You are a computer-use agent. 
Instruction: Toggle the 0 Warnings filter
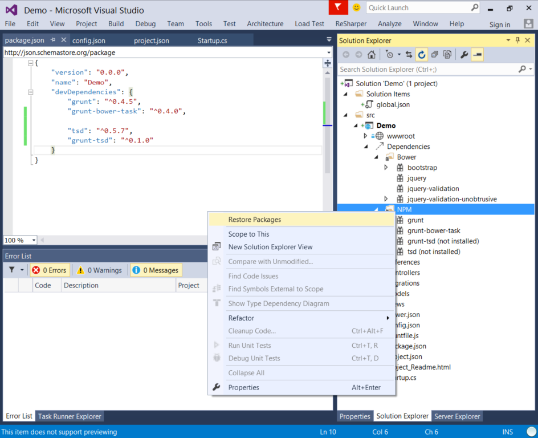tap(100, 270)
